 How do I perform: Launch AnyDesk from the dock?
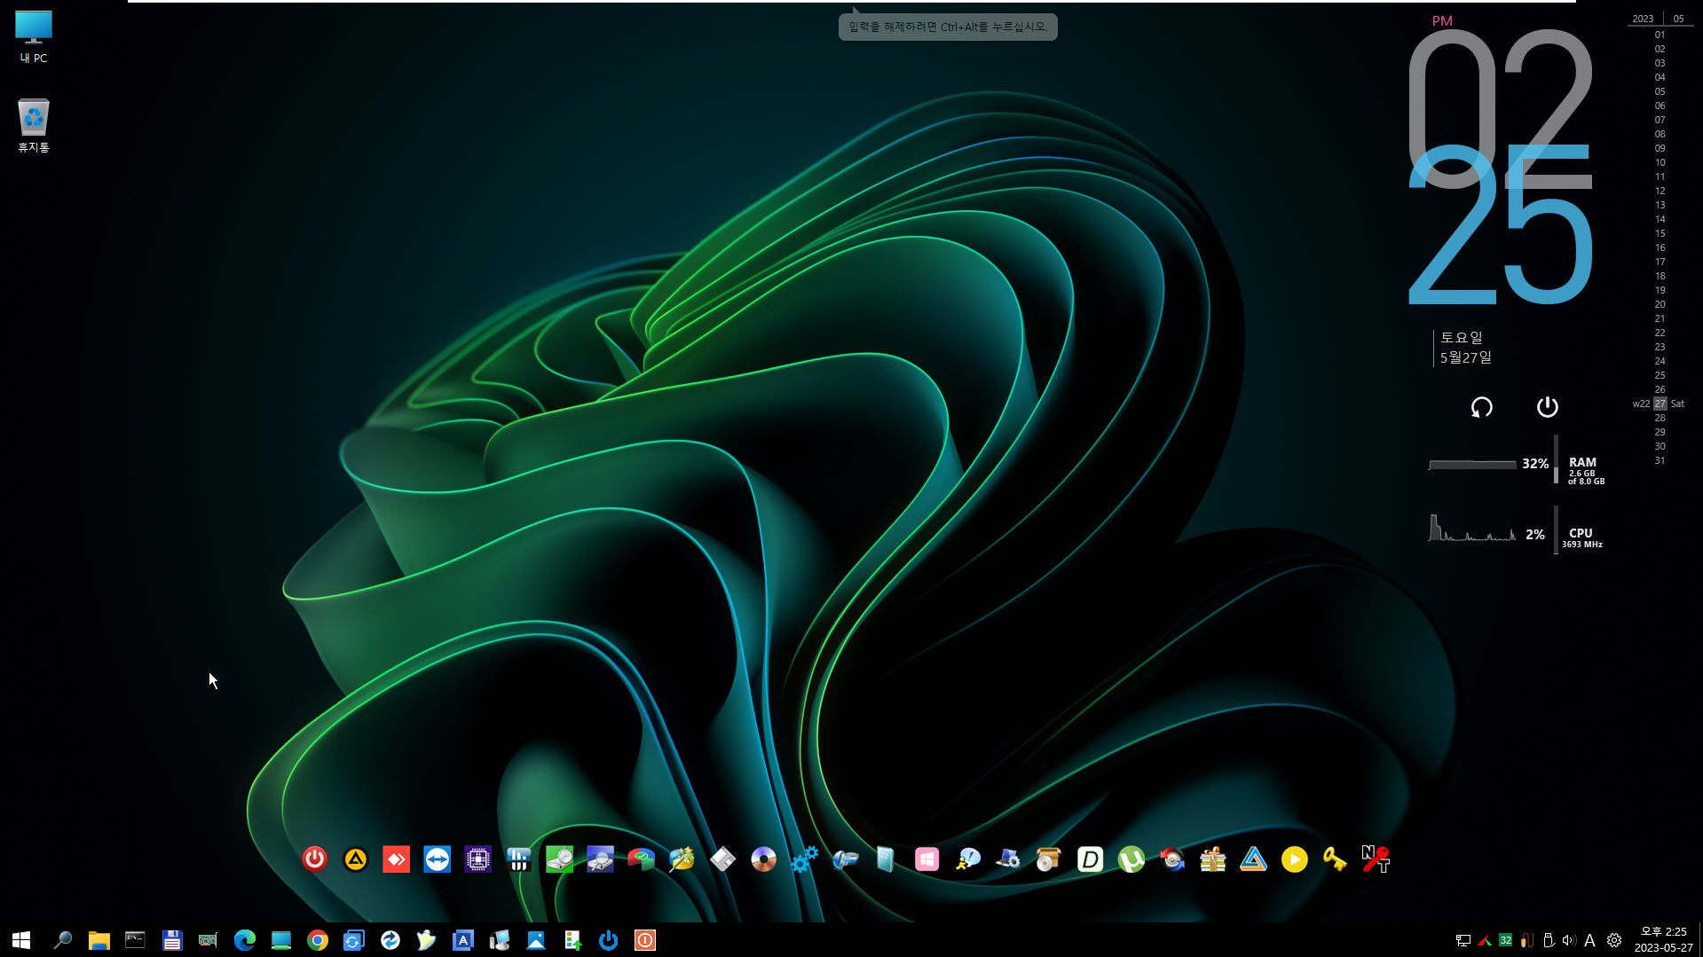396,859
